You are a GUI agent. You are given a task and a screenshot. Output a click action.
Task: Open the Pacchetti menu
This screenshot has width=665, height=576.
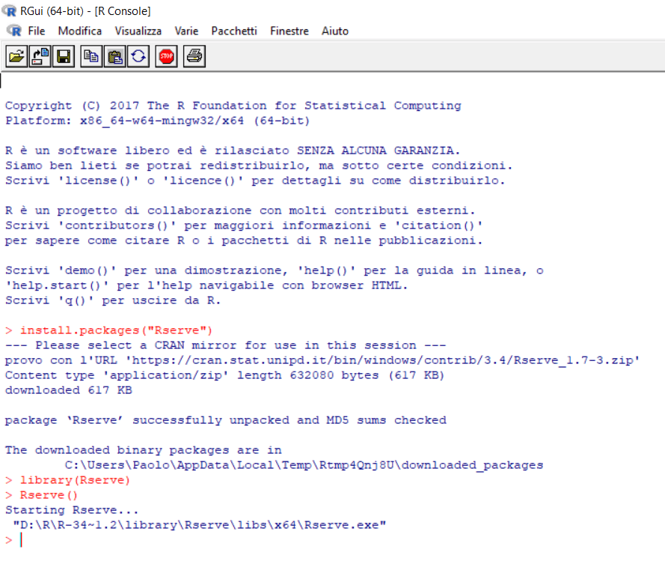(233, 31)
